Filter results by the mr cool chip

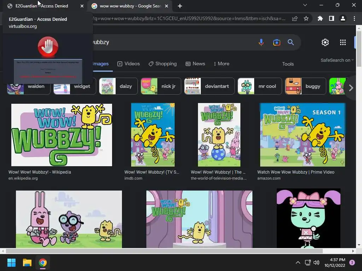pos(260,86)
